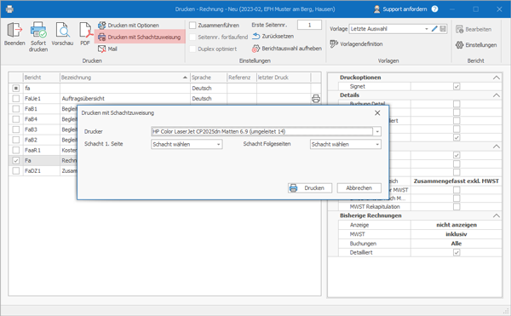Collapse the Druckoptionen section
Viewport: 511px width, 316px height.
(496, 78)
